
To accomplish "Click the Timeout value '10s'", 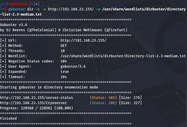I will click(64, 77).
